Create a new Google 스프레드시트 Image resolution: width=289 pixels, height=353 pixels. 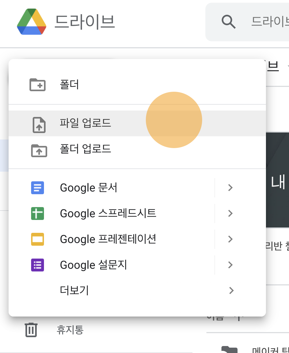pos(112,214)
